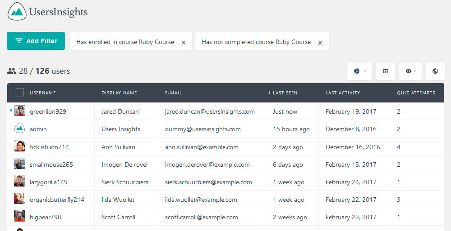Open the ticklishlion714 username
451x231 pixels.
(x=49, y=147)
